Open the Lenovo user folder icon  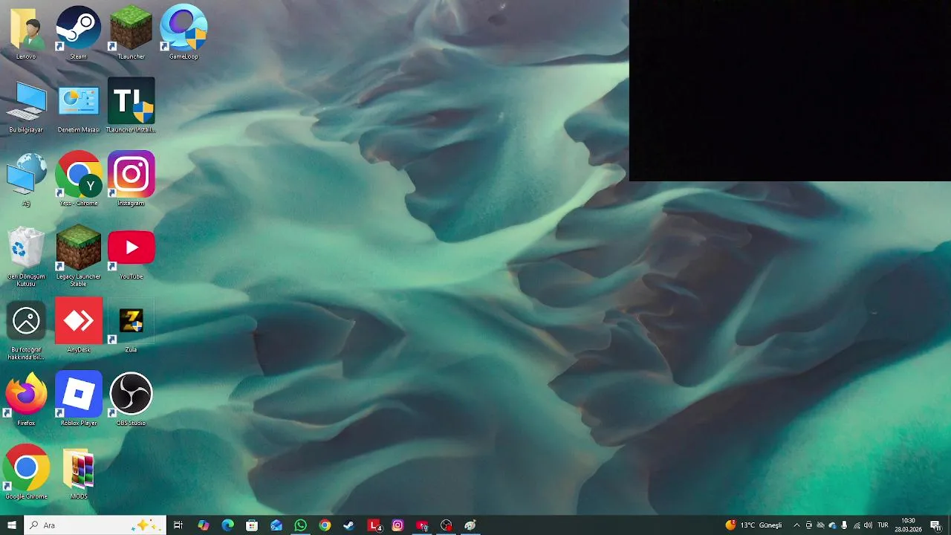(26, 33)
